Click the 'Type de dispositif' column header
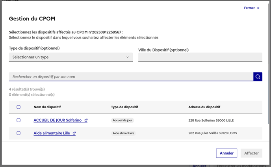 click(124, 107)
